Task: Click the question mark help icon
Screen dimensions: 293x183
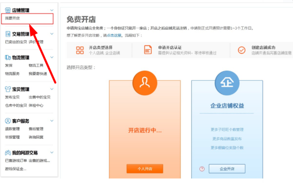Action: (x=202, y=169)
